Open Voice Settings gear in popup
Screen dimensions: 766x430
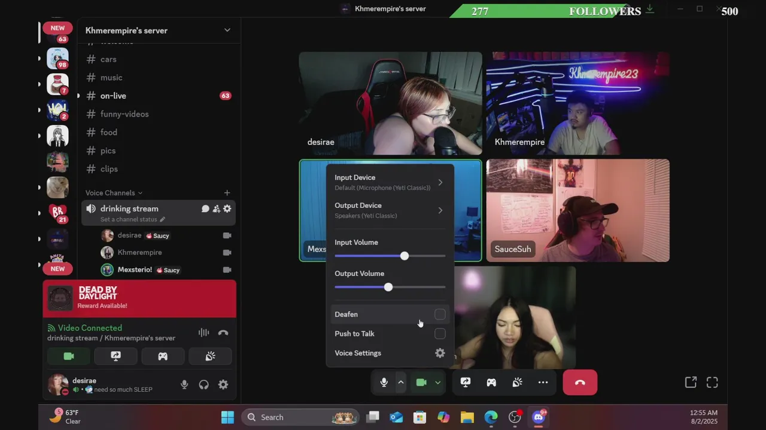440,353
